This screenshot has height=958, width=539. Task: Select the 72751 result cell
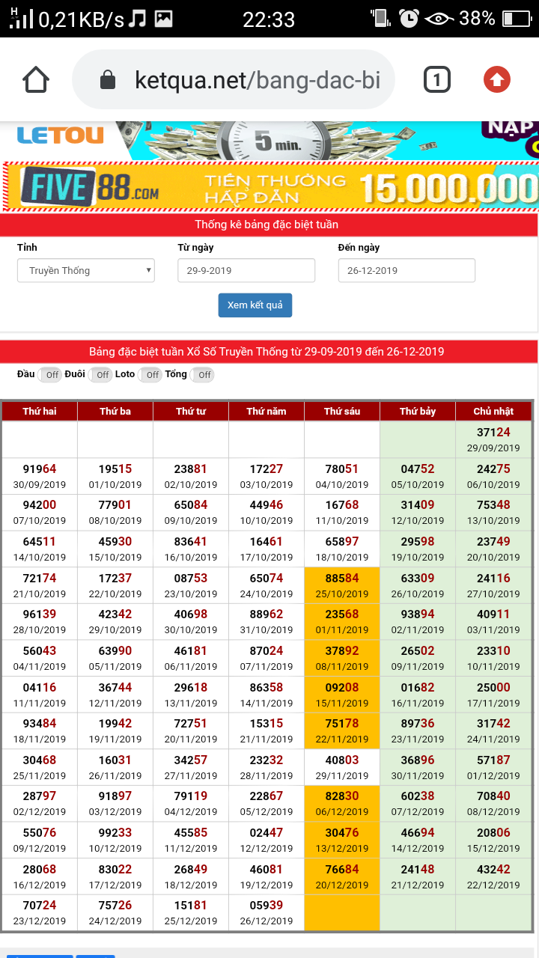click(x=191, y=730)
